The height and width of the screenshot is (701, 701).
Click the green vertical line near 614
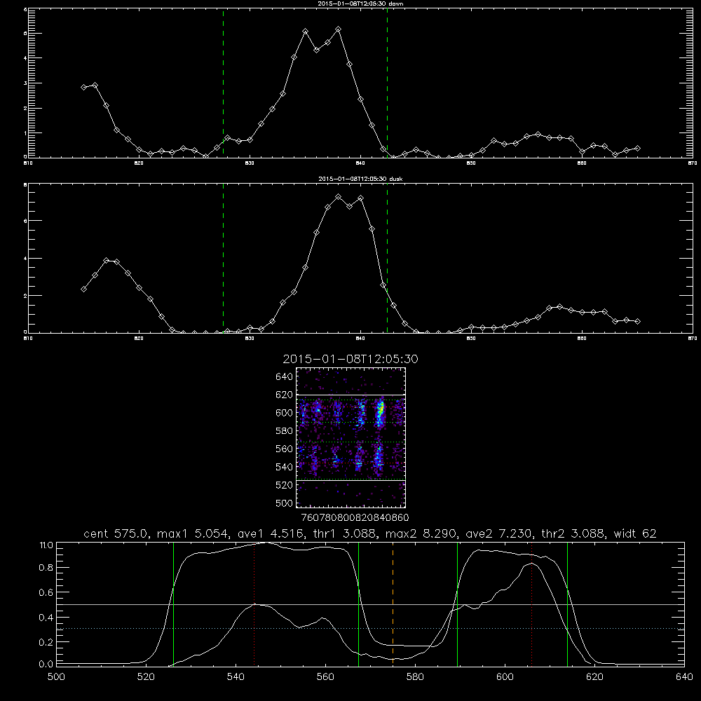pos(567,604)
